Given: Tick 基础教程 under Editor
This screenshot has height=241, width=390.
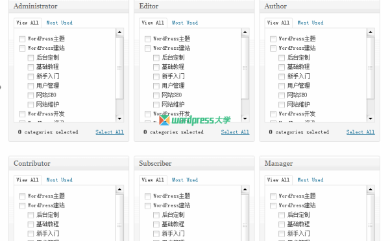Looking at the screenshot, I should tap(156, 67).
